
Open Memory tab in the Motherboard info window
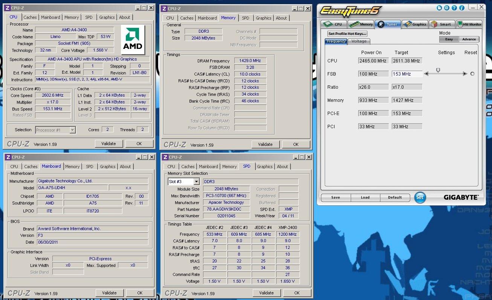[x=72, y=167]
